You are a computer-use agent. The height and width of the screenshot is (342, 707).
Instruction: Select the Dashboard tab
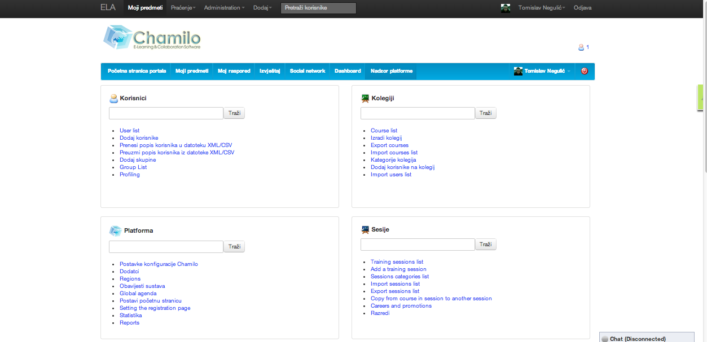[348, 71]
